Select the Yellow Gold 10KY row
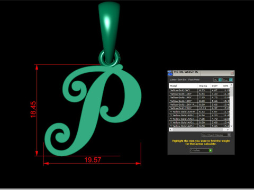254x190 pixels. point(199,94)
